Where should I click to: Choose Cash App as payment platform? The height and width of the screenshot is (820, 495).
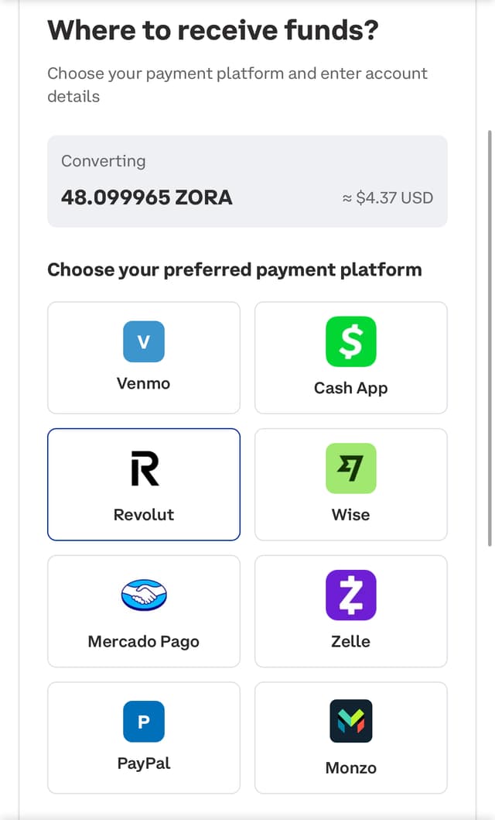(350, 357)
